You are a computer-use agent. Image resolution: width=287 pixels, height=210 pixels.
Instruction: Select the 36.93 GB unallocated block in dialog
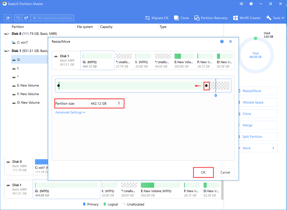point(162,61)
